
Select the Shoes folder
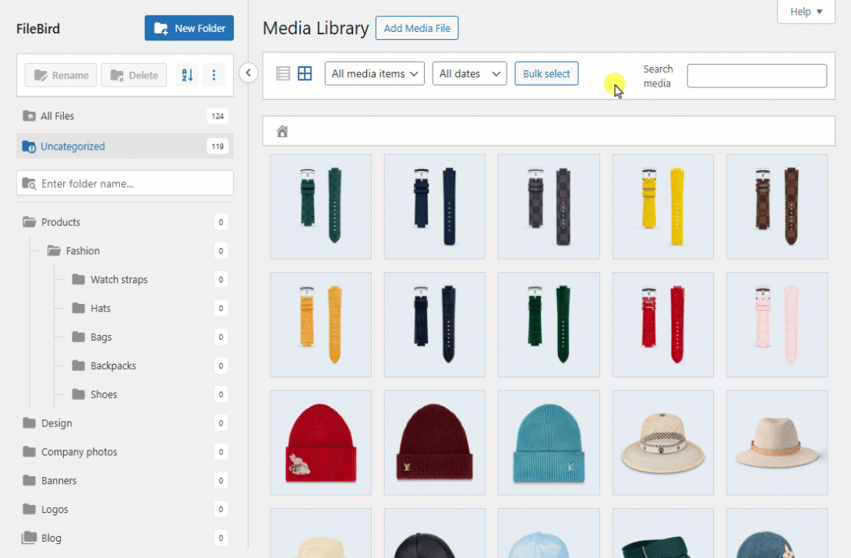150,394
